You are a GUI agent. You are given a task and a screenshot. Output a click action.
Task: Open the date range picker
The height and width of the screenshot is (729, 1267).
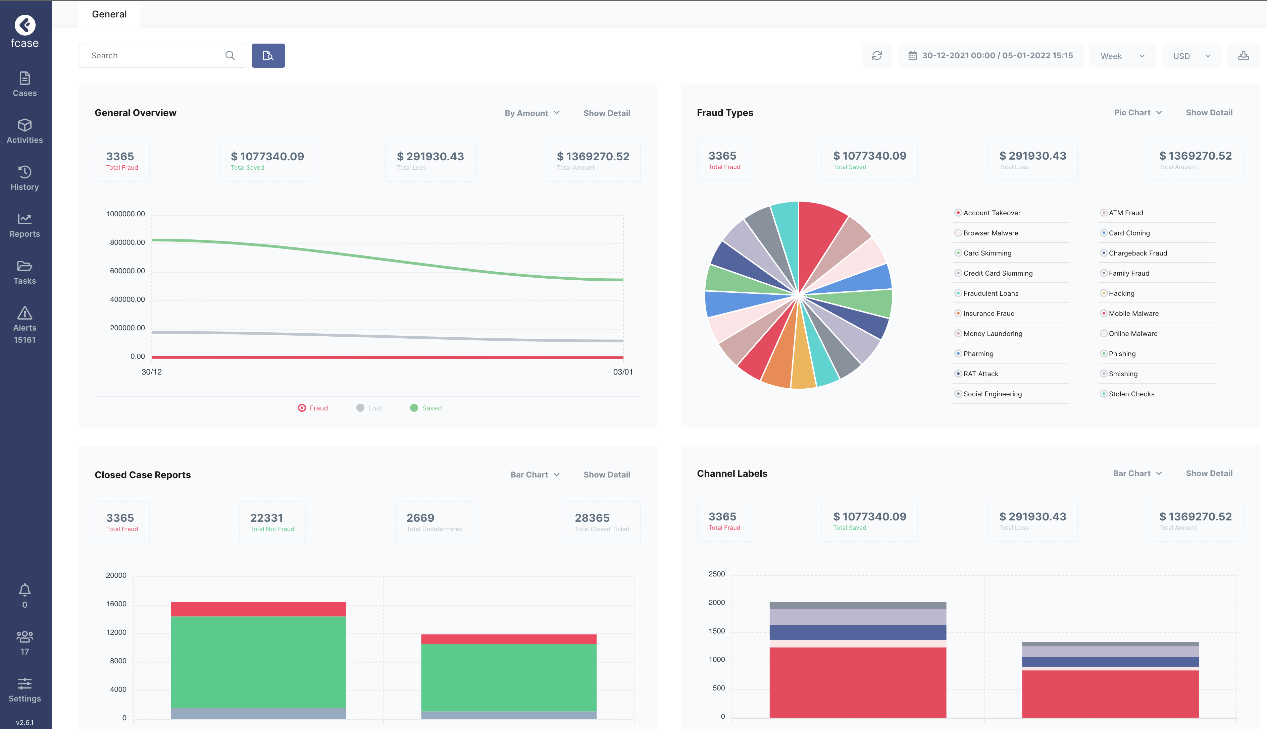point(991,56)
